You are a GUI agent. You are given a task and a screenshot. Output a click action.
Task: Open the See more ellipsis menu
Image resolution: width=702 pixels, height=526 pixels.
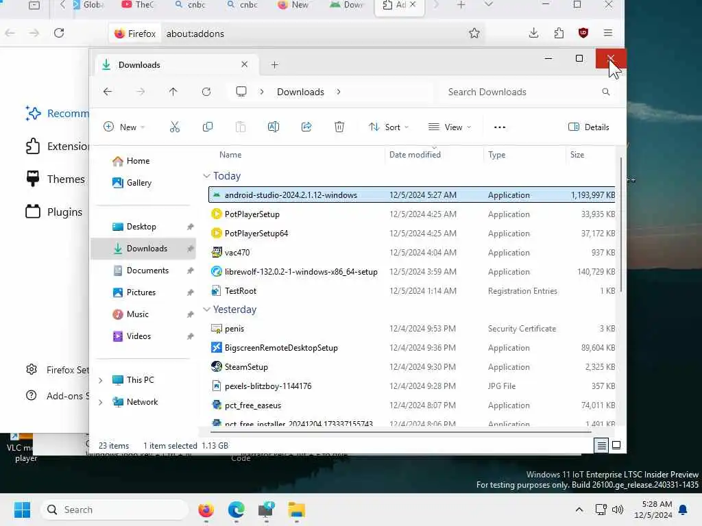point(500,127)
